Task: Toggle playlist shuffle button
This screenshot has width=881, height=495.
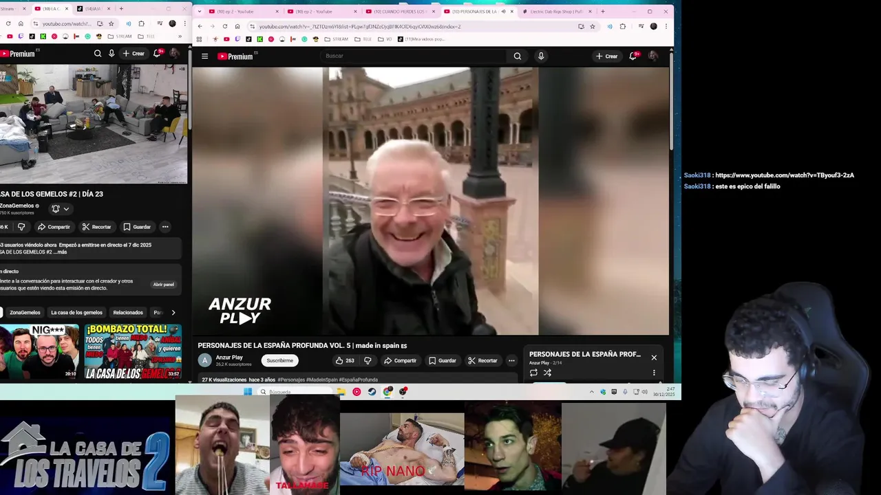Action: [x=547, y=373]
